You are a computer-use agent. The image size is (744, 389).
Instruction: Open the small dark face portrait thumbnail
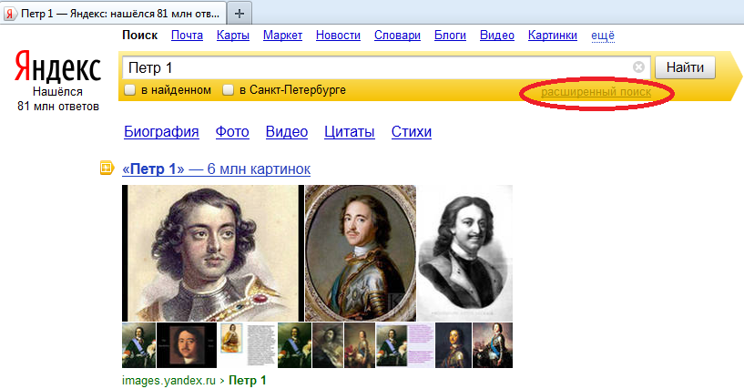pyautogui.click(x=187, y=345)
